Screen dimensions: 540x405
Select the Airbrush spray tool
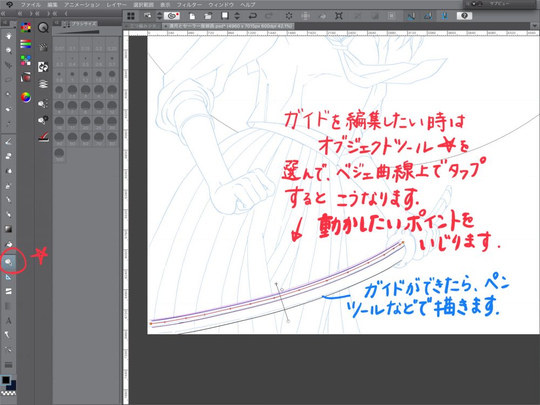coord(9,185)
